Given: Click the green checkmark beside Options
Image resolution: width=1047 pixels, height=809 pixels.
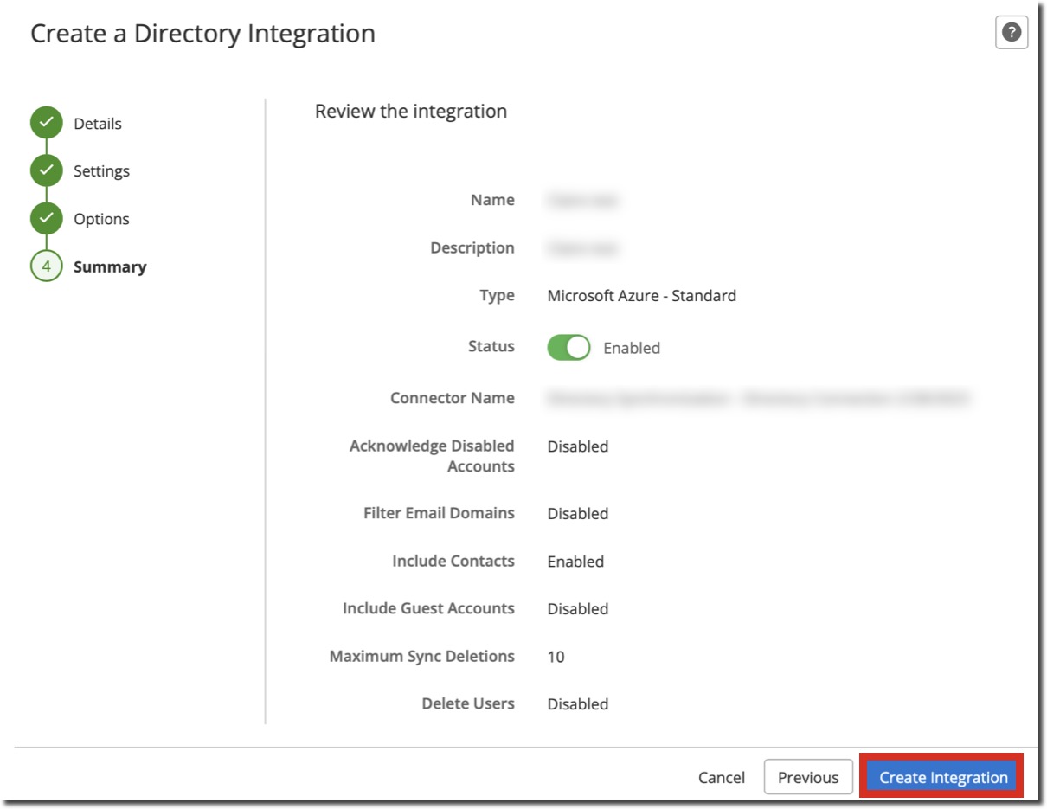Looking at the screenshot, I should coord(46,218).
